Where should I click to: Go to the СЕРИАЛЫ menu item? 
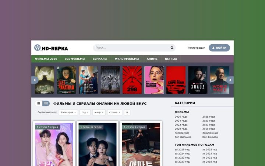click(x=100, y=59)
